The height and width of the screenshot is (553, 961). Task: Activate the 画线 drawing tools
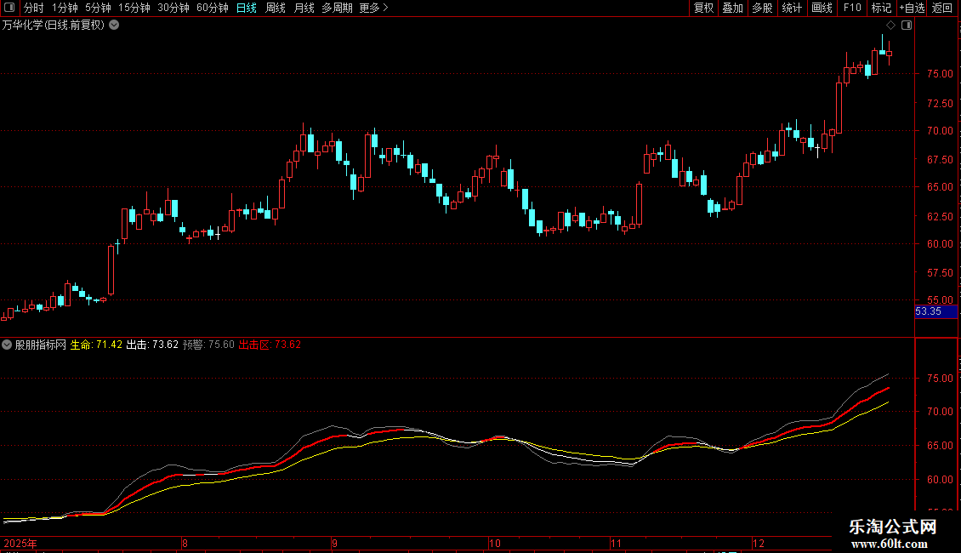pos(822,8)
